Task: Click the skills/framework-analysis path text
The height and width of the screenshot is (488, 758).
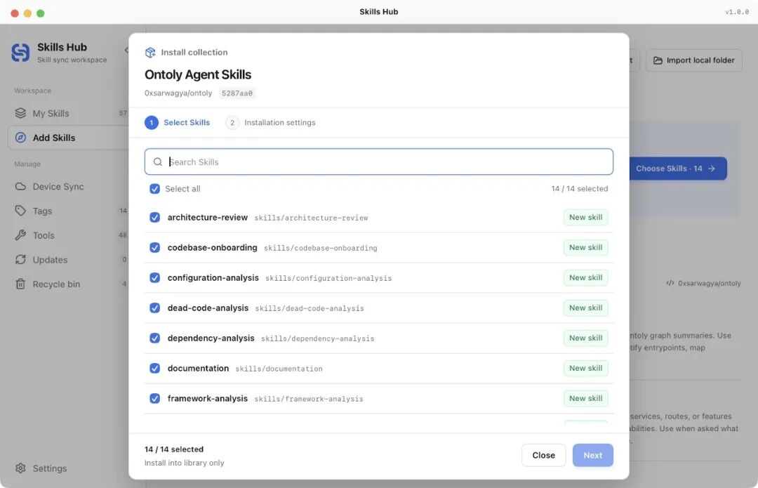Action: (308, 399)
